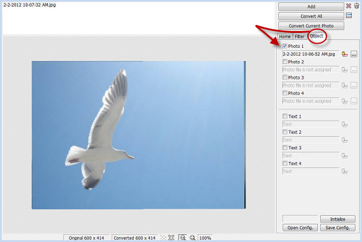Viewport: 362px width, 242px height.
Task: Open Text 1 settings icon
Action: pyautogui.click(x=345, y=124)
